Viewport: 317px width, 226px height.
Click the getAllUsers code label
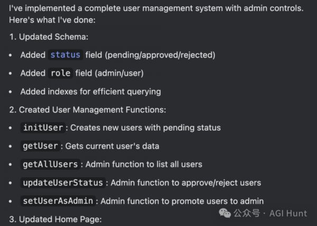[51, 164]
